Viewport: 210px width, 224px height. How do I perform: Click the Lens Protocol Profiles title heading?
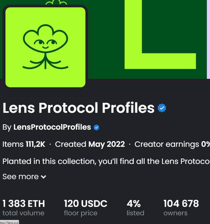[78, 108]
